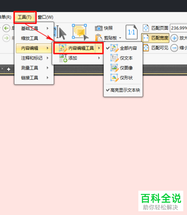Click the 剪贴板 clipboard icon

coord(99,38)
